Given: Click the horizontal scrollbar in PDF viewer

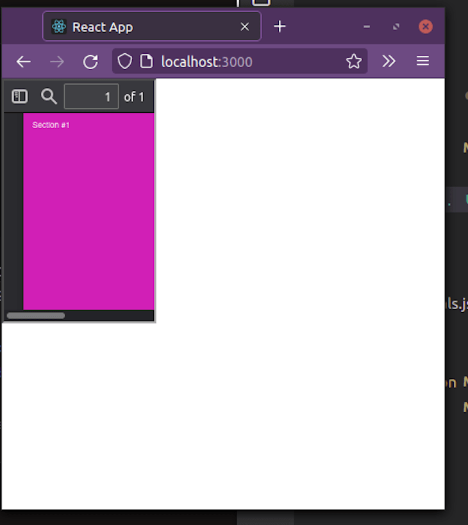Looking at the screenshot, I should pos(36,315).
